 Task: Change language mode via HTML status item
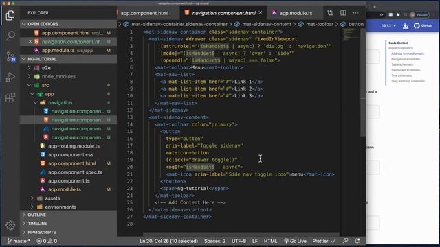click(270, 241)
